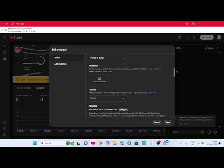Click the Save button

[x=168, y=122]
